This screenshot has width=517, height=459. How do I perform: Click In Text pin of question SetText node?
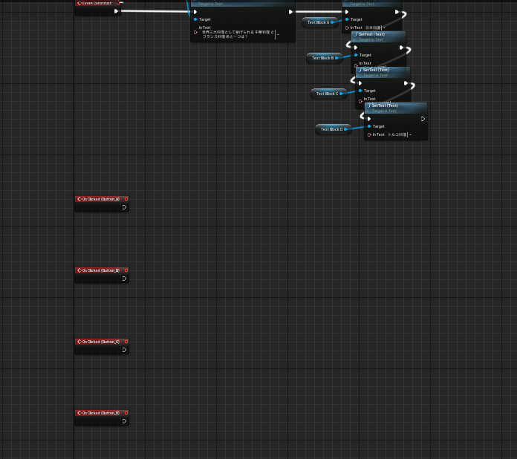click(195, 33)
